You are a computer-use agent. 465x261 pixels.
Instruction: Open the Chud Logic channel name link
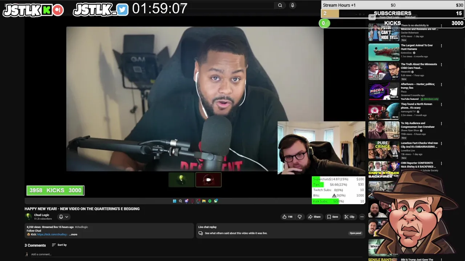(x=41, y=215)
